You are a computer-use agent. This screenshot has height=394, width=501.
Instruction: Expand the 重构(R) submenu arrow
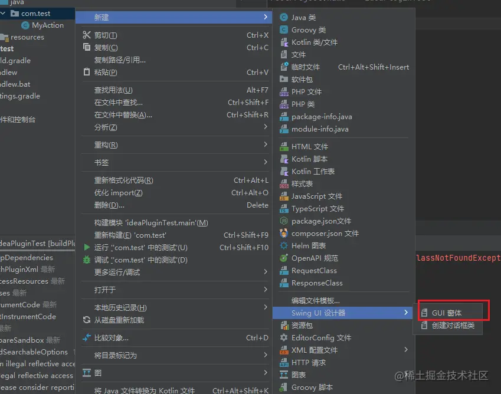tap(266, 145)
